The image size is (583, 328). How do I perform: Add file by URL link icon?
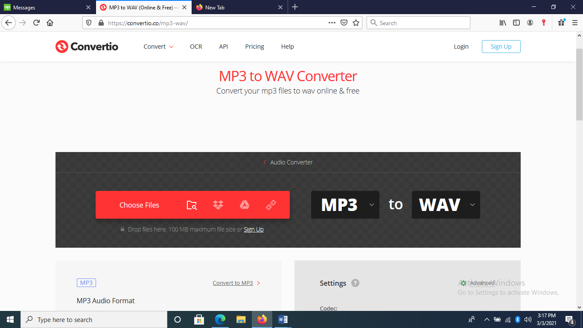271,205
